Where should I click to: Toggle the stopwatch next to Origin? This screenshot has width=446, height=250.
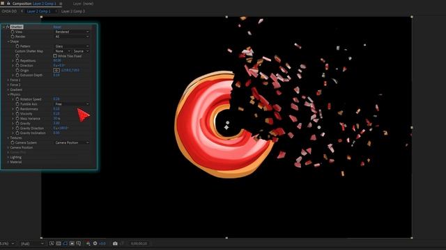tap(17, 70)
